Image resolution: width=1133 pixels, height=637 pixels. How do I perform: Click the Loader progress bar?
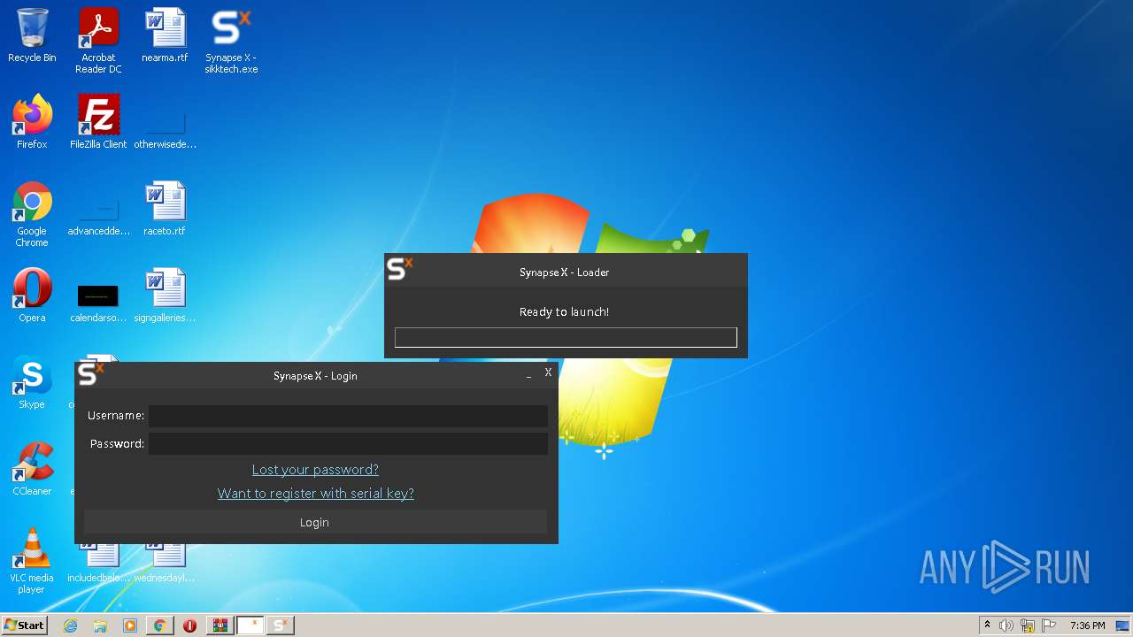566,337
